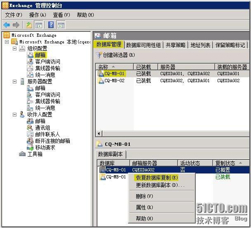Click the CQEXDAG02 mailbox server cell
Image resolution: width=251 pixels, height=228 pixels.
(143, 170)
